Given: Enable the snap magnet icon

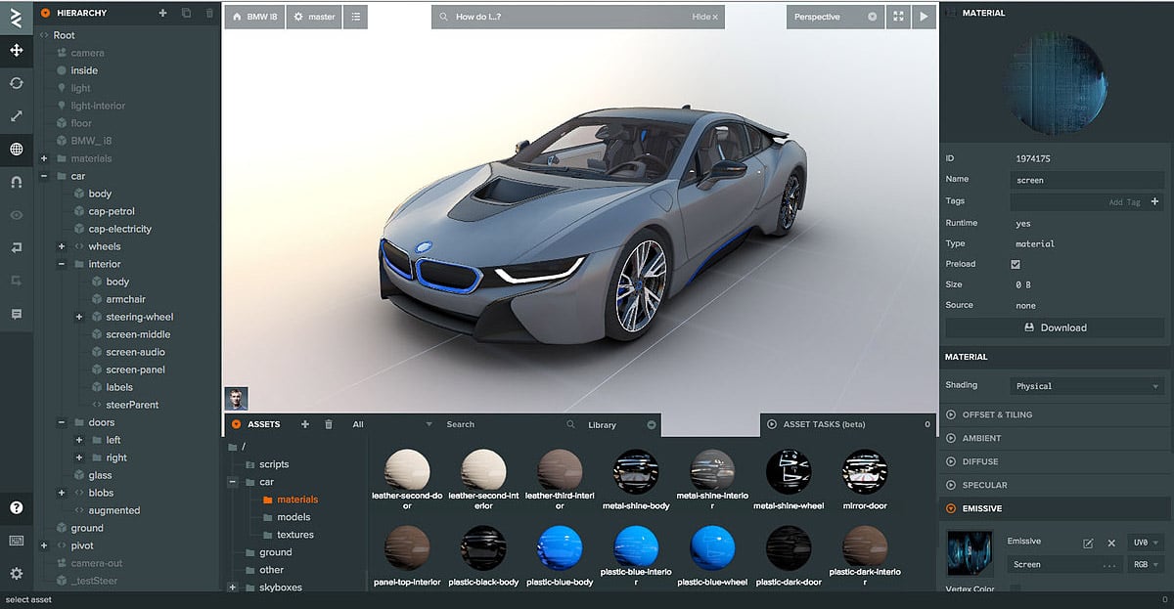Looking at the screenshot, I should coord(16,182).
